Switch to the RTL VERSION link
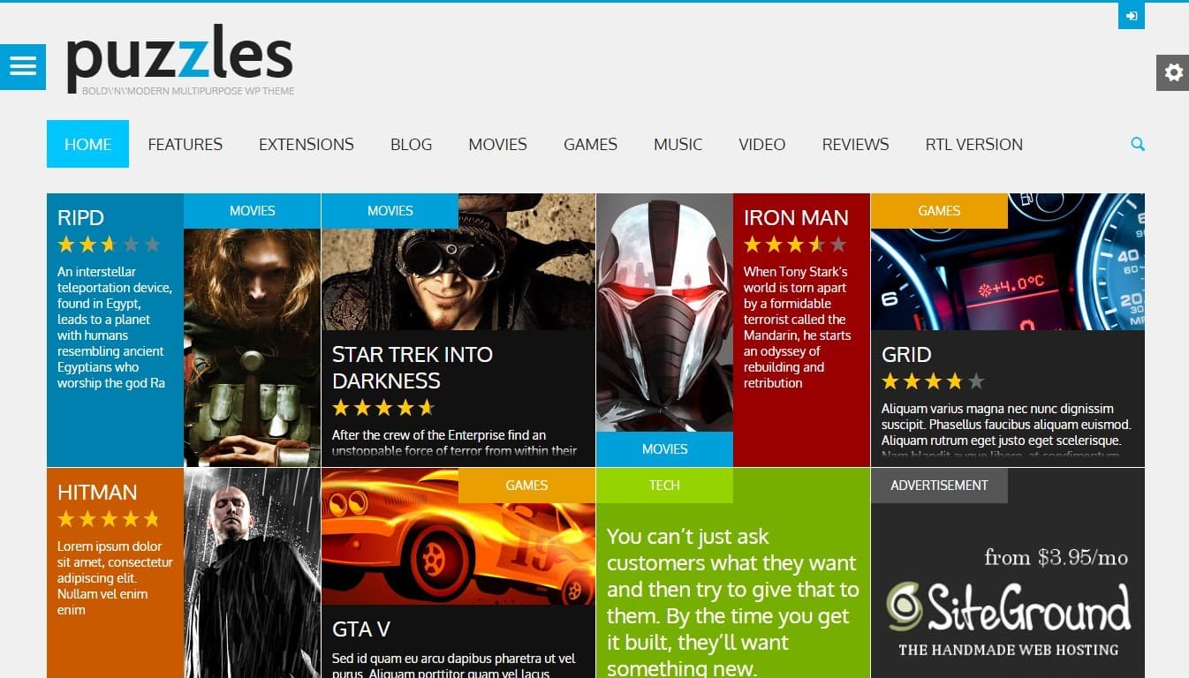Viewport: 1189px width, 678px height. (973, 144)
